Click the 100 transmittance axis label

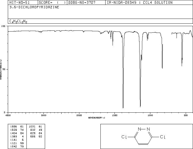pos(3,26)
